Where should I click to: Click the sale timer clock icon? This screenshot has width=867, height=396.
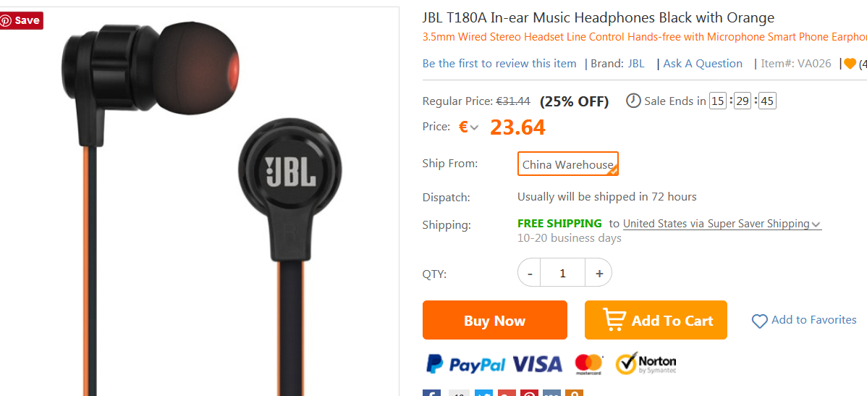pos(634,101)
